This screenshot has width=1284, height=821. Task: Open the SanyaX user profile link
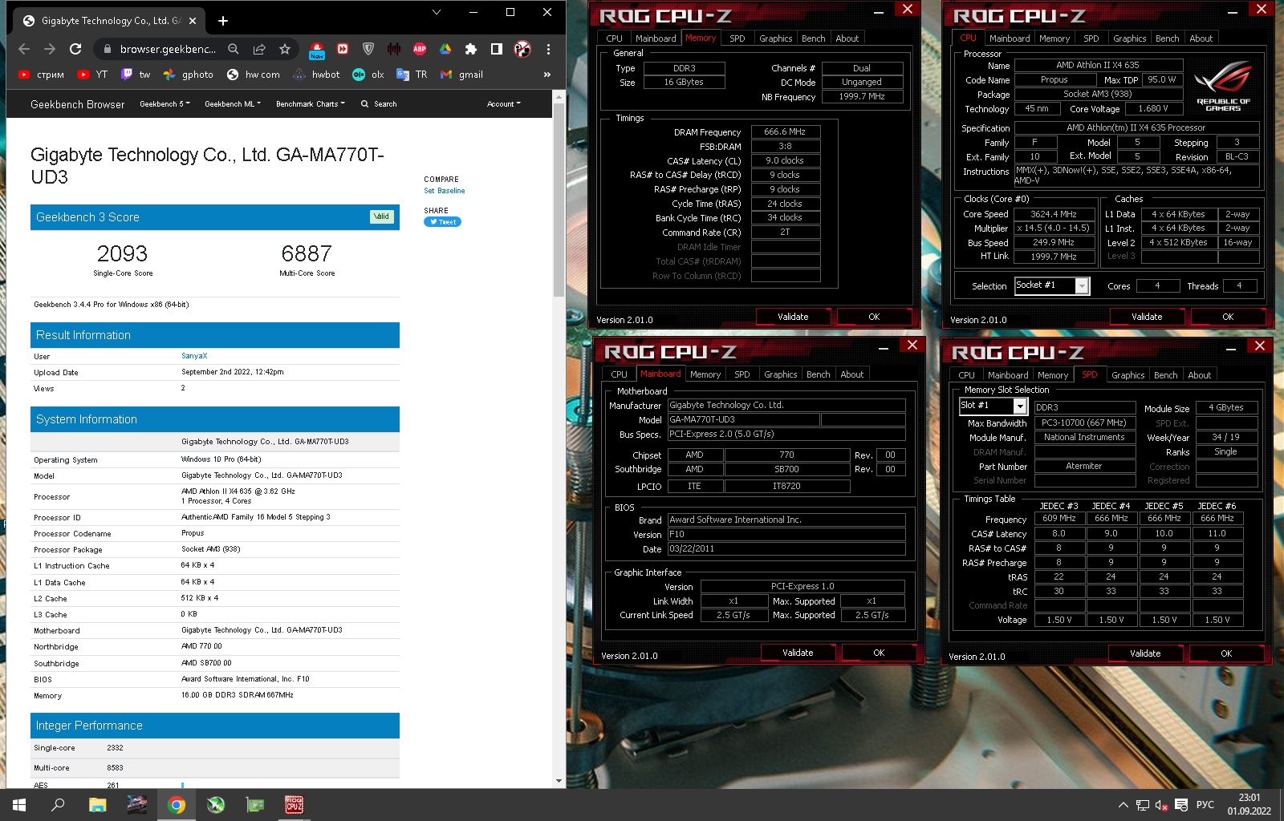point(194,356)
